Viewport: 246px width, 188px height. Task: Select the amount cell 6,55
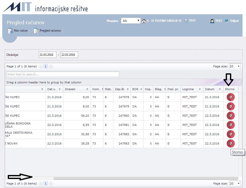(x=77, y=125)
